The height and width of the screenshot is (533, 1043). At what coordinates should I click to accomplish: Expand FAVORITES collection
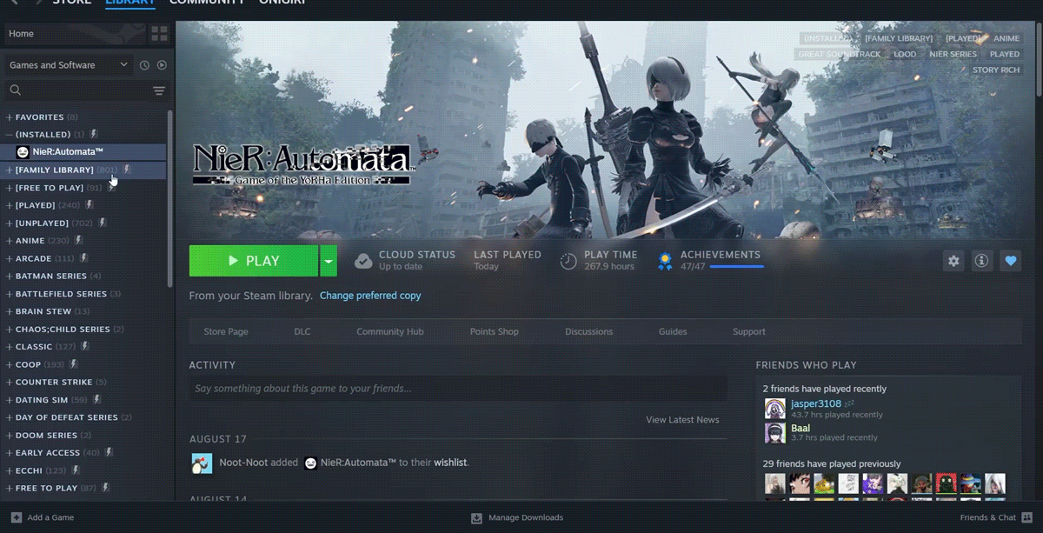pyautogui.click(x=9, y=117)
